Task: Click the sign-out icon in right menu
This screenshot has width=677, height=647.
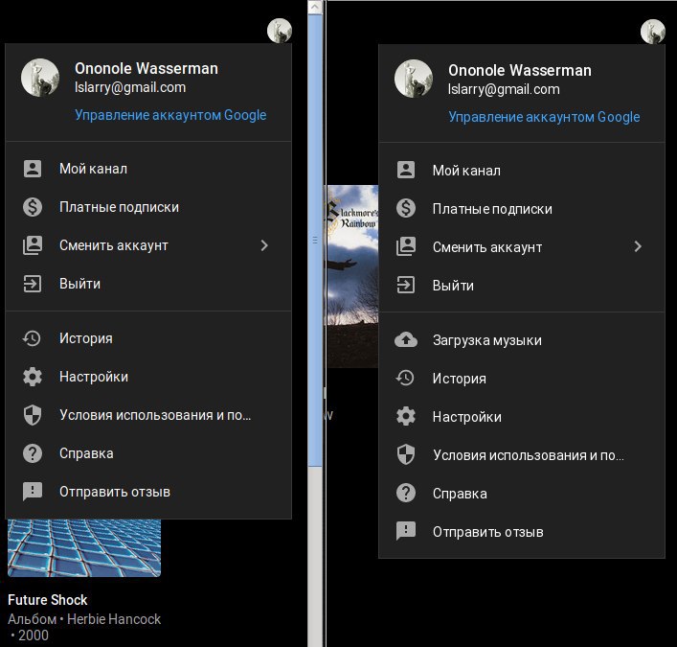Action: 406,286
